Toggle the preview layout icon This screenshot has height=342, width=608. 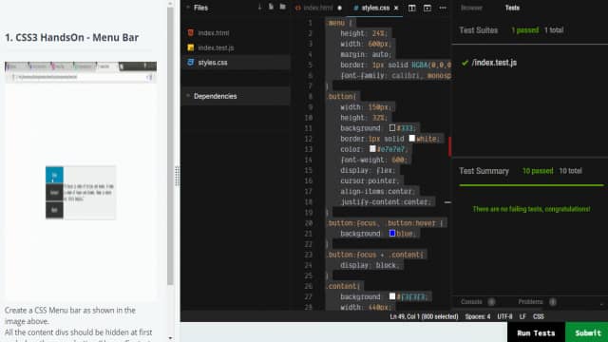[427, 8]
